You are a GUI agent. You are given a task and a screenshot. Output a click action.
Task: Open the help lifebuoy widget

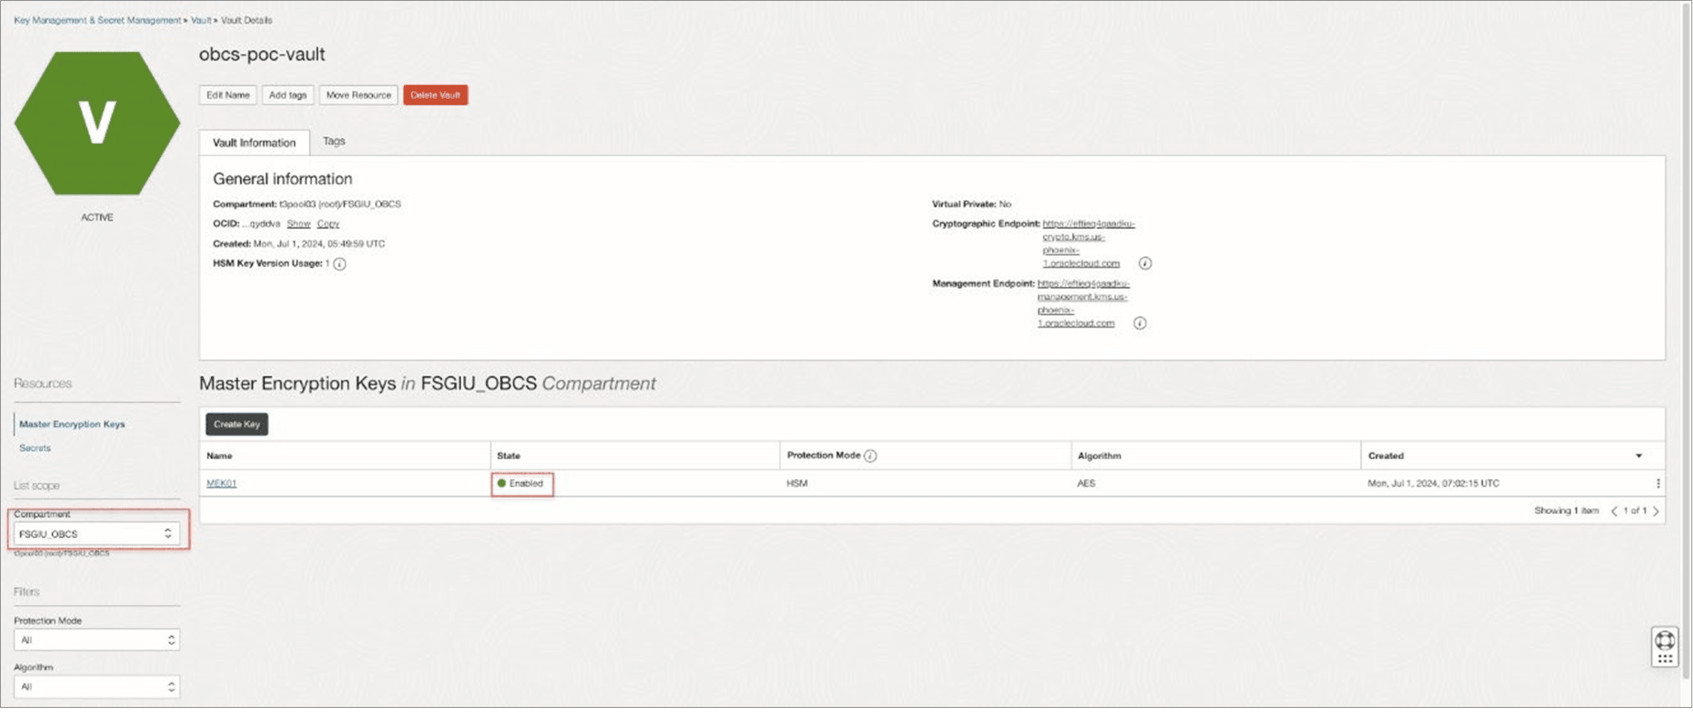coord(1664,641)
